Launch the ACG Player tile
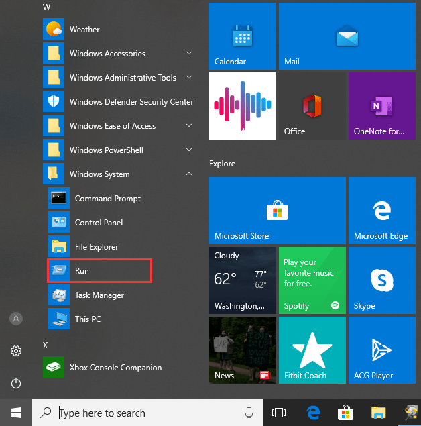 pos(382,350)
